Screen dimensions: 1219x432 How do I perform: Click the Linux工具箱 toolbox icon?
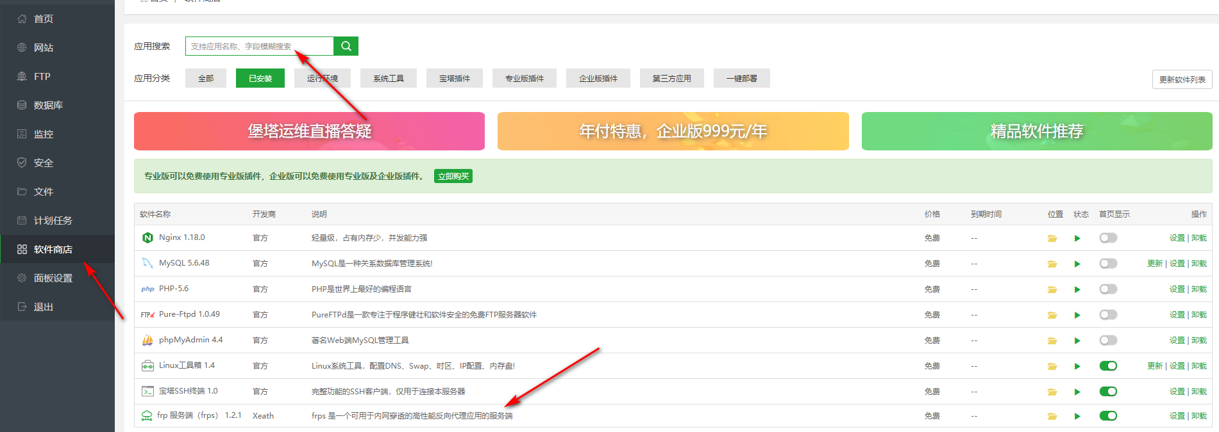click(147, 365)
